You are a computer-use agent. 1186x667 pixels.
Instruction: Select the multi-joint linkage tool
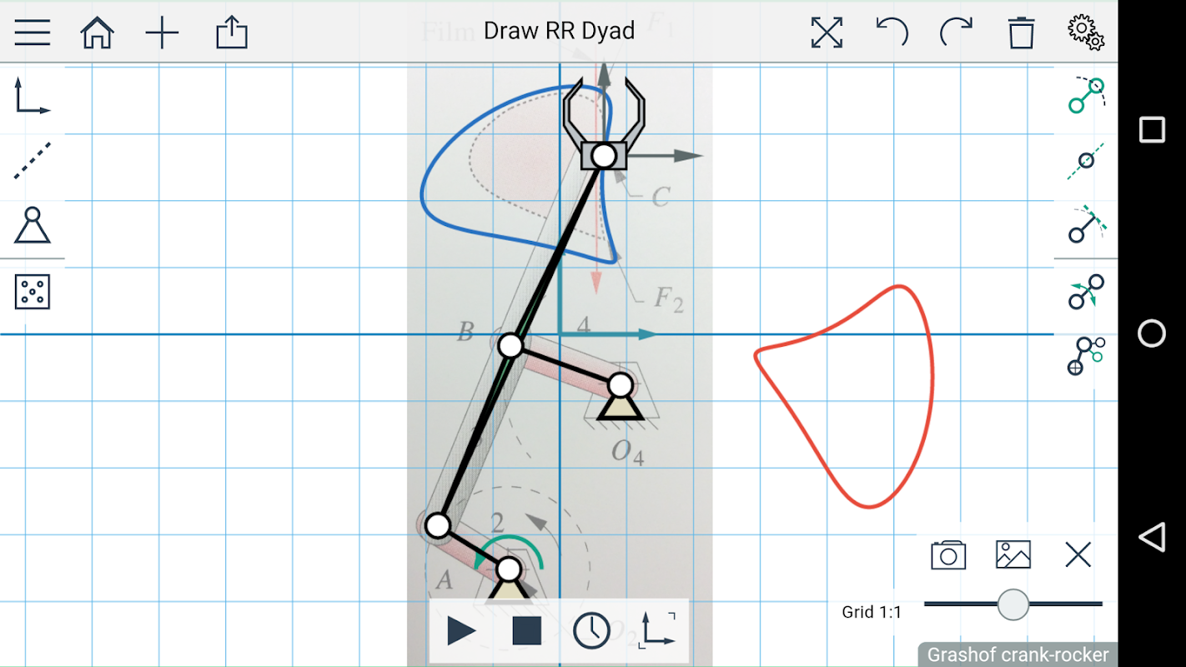1086,356
